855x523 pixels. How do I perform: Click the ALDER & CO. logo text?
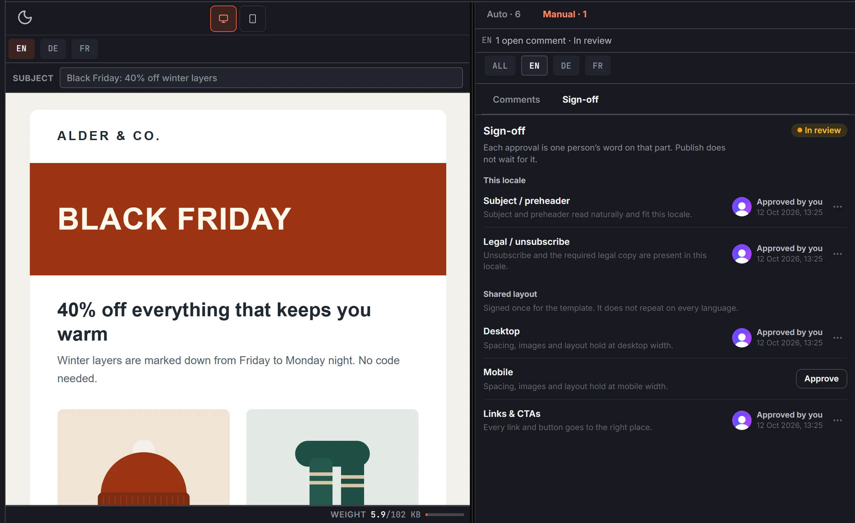109,136
